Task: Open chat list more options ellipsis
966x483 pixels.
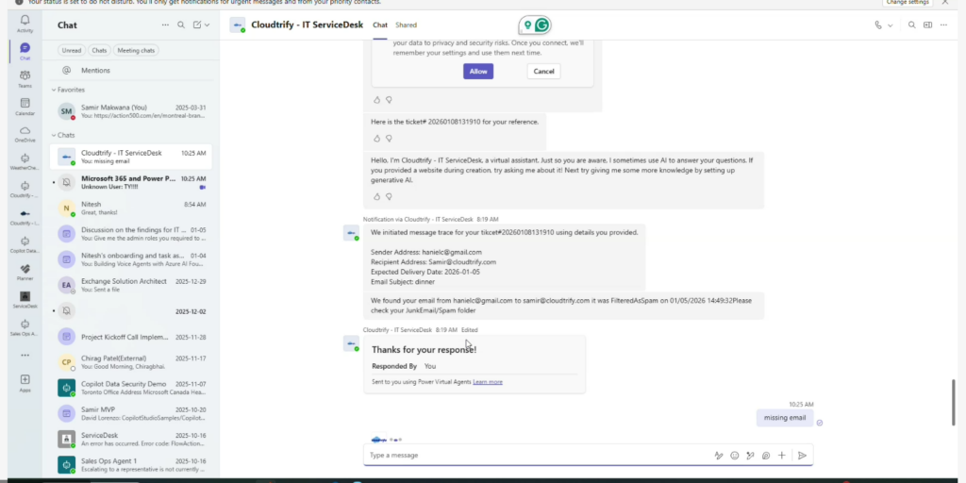Action: [165, 25]
